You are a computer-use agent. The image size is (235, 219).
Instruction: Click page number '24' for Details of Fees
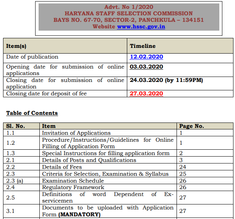pyautogui.click(x=183, y=167)
